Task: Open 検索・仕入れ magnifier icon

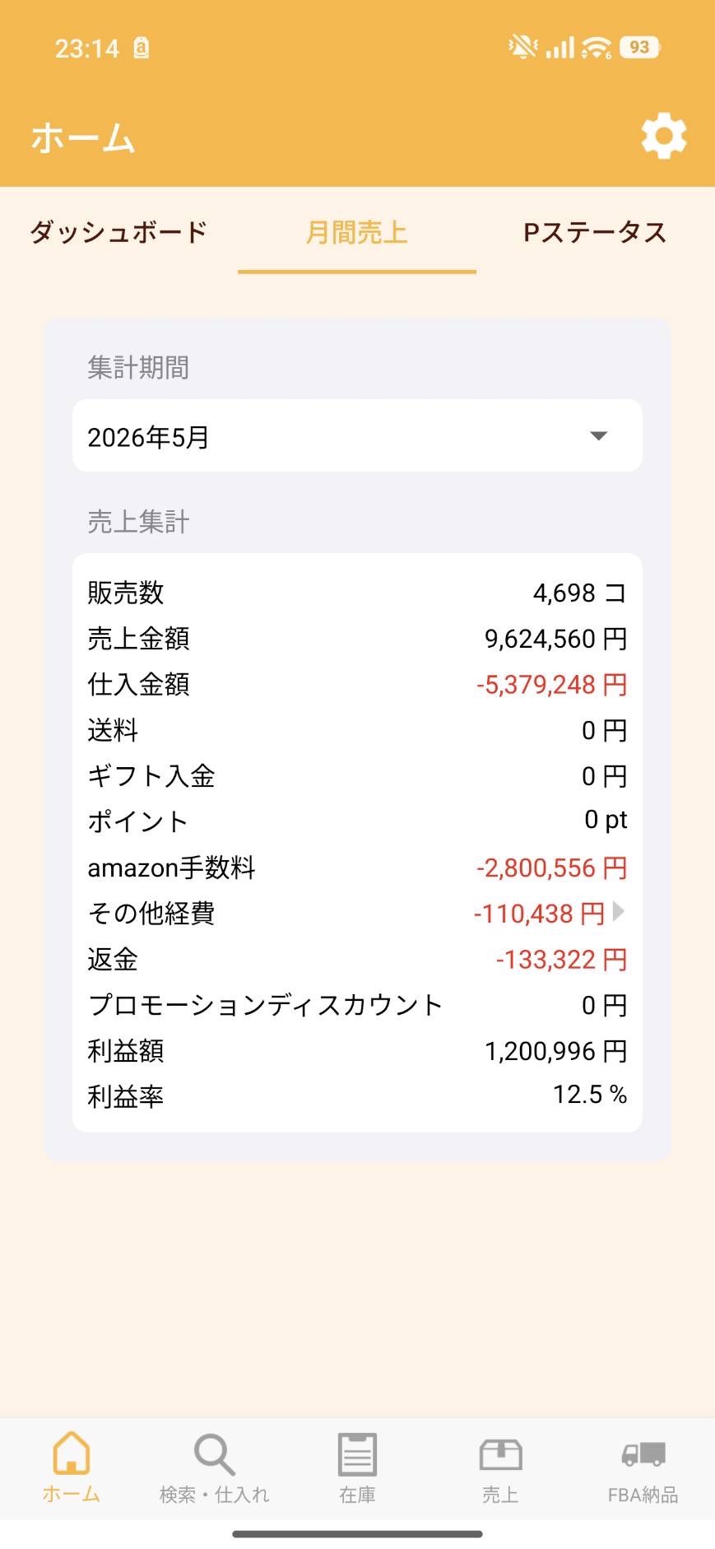Action: 215,1454
